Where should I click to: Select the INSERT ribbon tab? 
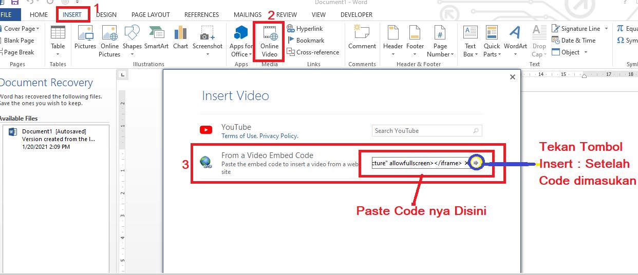[x=72, y=14]
